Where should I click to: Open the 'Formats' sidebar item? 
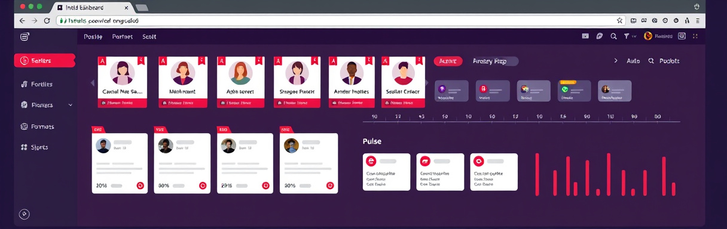pos(38,126)
